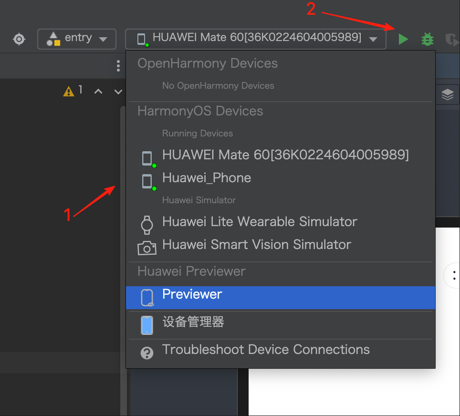This screenshot has height=416, width=460.
Task: Click the crosshair locate target icon
Action: 19,39
